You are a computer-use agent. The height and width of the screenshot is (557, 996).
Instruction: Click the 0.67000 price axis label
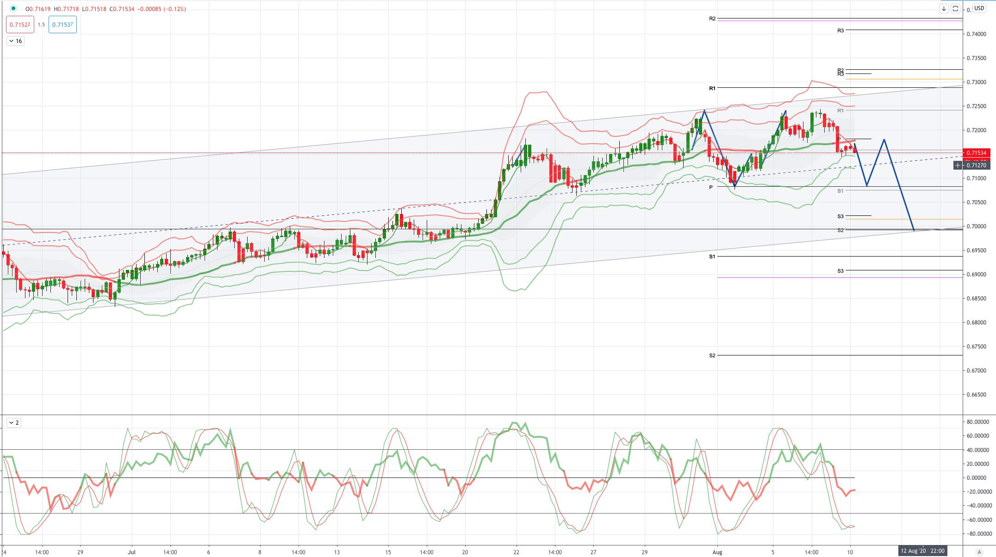pos(976,371)
